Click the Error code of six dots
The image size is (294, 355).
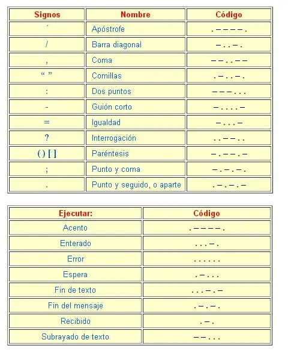pos(207,260)
